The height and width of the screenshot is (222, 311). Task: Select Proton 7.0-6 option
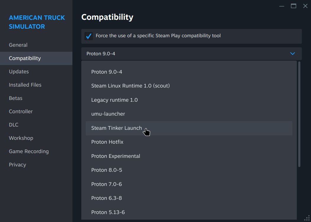106,184
